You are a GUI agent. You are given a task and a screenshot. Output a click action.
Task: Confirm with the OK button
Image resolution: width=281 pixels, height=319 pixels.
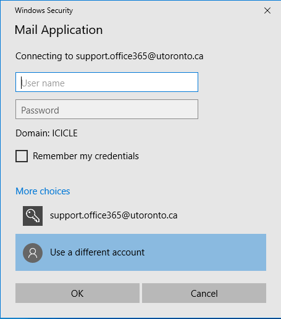(x=77, y=293)
